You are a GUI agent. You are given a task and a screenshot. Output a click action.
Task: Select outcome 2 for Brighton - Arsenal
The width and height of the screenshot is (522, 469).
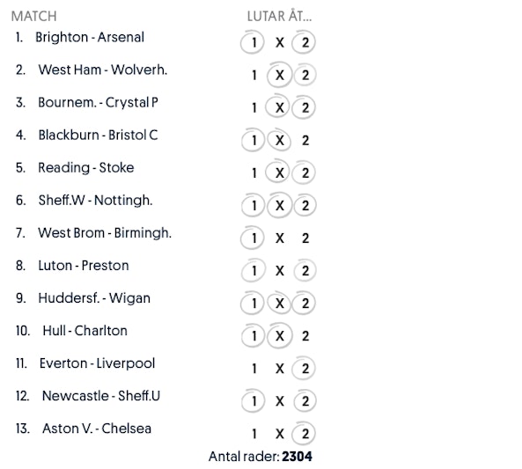304,42
